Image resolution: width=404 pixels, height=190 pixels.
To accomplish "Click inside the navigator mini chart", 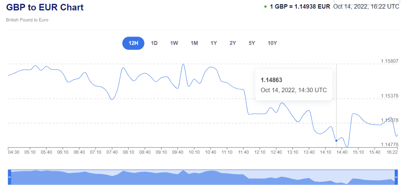I will (x=203, y=177).
